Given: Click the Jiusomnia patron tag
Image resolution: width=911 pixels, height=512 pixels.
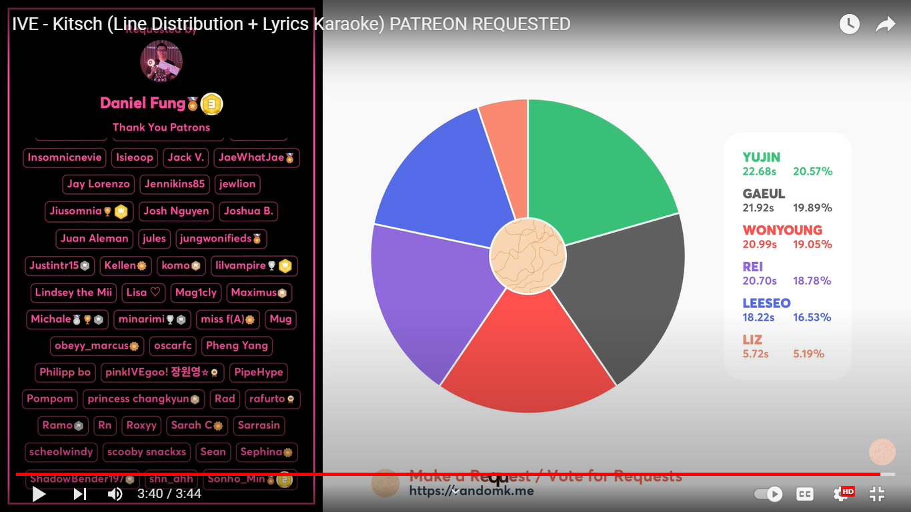Looking at the screenshot, I should point(89,211).
